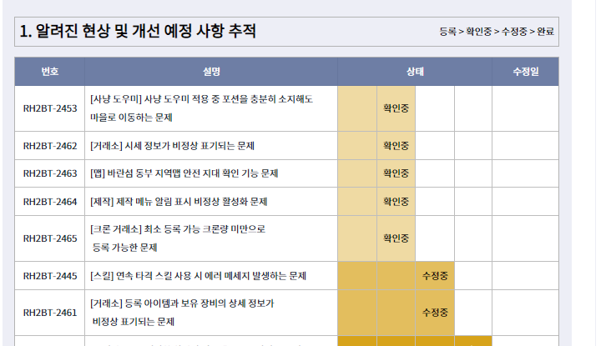Select issue number RH2BT-2445

point(50,276)
